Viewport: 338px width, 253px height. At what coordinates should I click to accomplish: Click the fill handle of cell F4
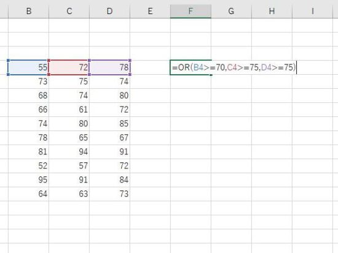[211, 75]
